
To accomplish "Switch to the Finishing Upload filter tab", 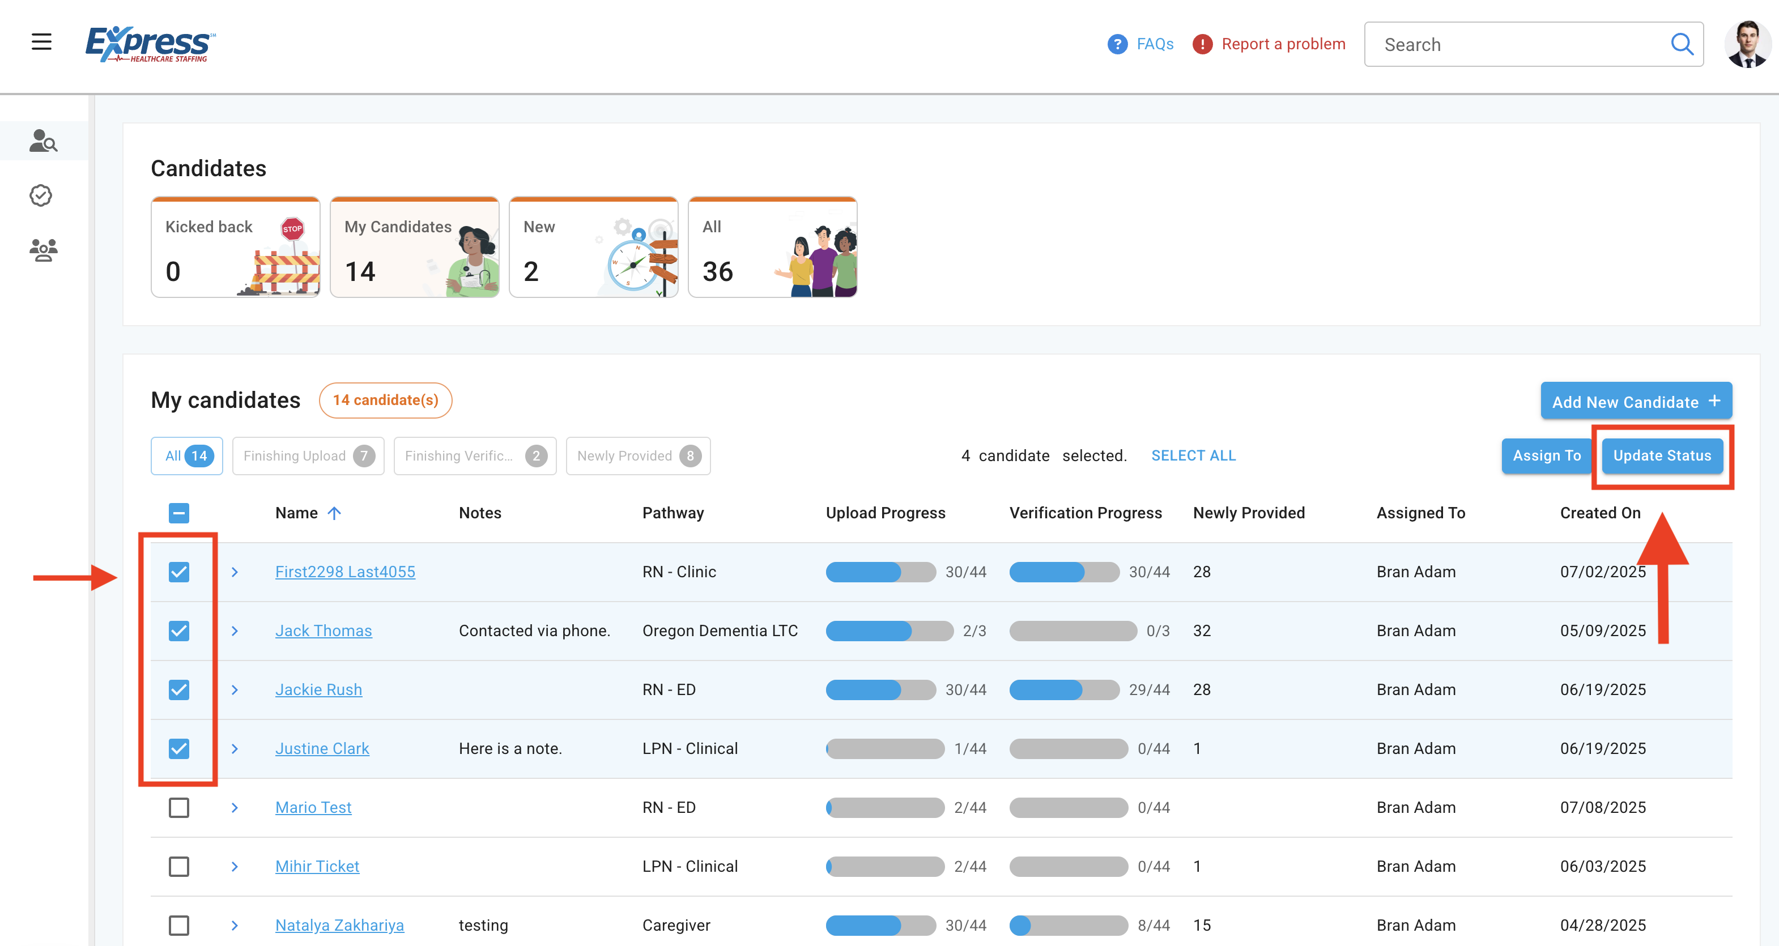I will pyautogui.click(x=308, y=456).
